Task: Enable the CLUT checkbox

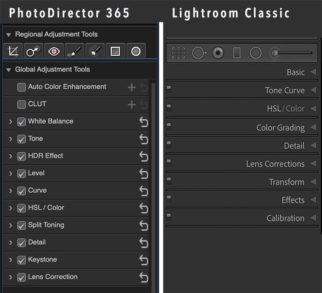Action: (x=22, y=104)
